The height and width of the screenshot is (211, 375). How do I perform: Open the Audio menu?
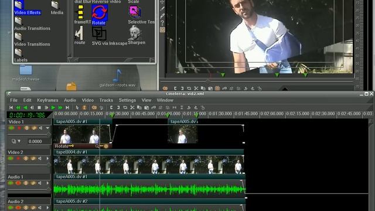coord(70,100)
